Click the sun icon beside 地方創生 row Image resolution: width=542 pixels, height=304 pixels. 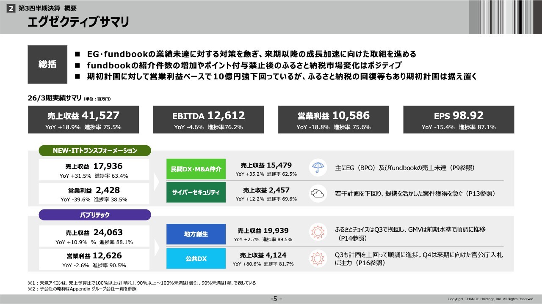[x=317, y=233]
